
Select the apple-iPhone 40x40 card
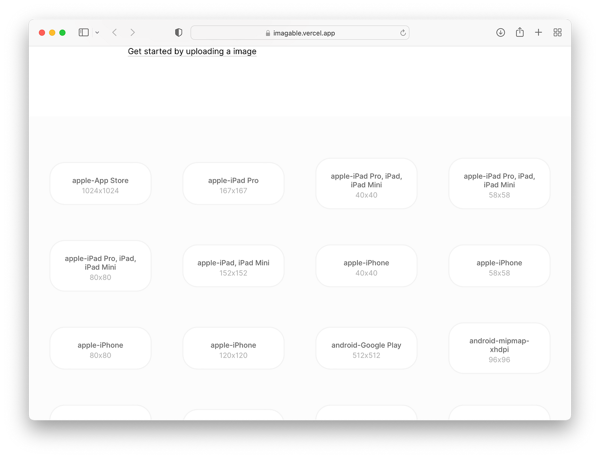(x=366, y=266)
